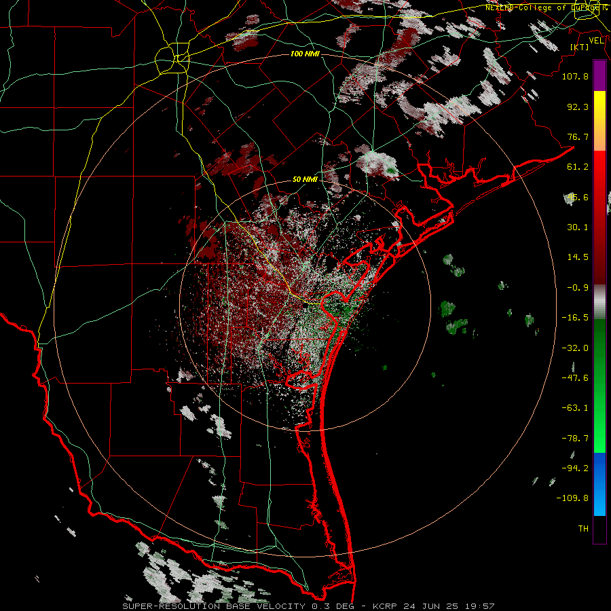Screen dimensions: 611x611
Task: Click the 100 NMI range ring label
Action: [x=305, y=54]
